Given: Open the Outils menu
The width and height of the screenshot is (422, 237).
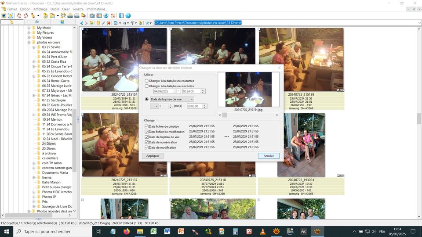Looking at the screenshot, I should [55, 9].
